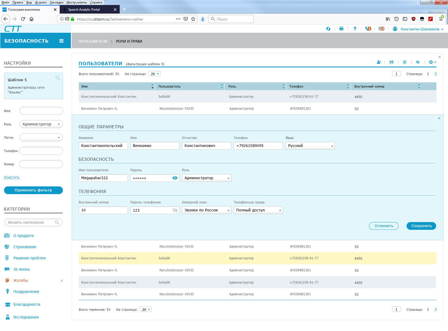Switch to the РОЛИ И ПРАВА tab
Viewport: 448px width, 331px height.
point(129,41)
